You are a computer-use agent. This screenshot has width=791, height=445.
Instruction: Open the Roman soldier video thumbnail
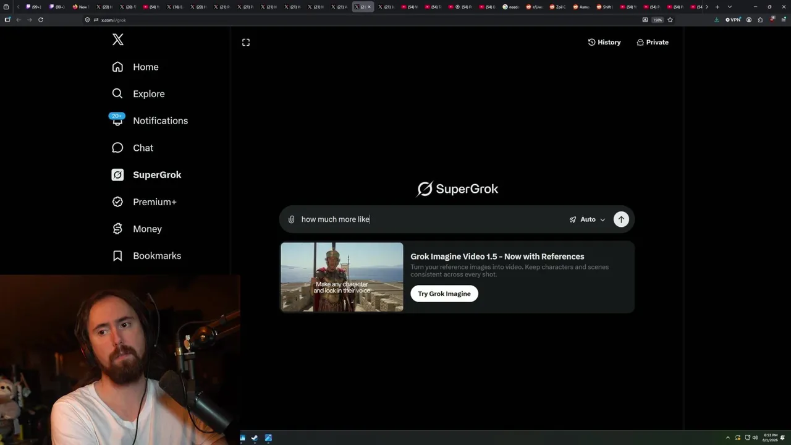click(342, 277)
